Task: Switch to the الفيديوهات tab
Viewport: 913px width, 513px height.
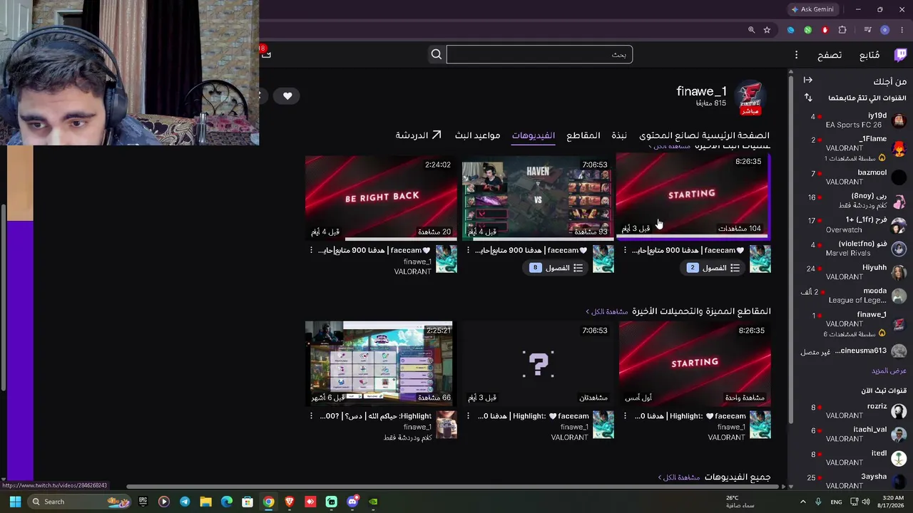Action: pos(533,135)
